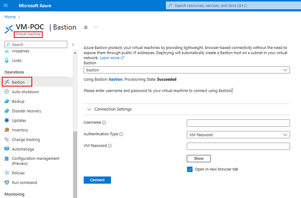Screen dimensions: 301x198
Task: Click Show password button
Action: point(199,158)
